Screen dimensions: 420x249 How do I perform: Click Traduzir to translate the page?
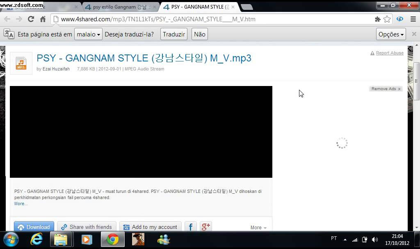tap(174, 34)
